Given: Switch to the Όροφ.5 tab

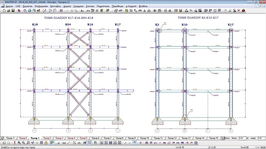Looking at the screenshot, I should pos(83,138).
